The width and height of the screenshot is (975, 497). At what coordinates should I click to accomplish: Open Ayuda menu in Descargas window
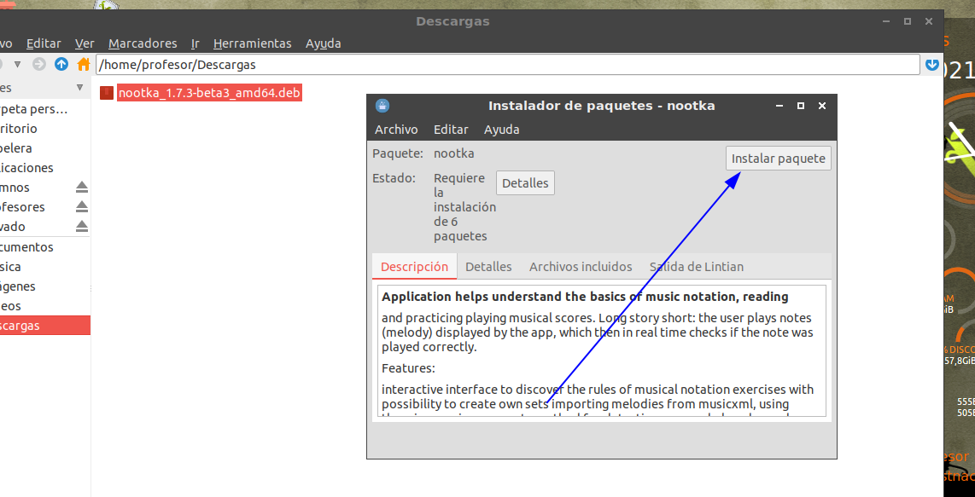[324, 43]
